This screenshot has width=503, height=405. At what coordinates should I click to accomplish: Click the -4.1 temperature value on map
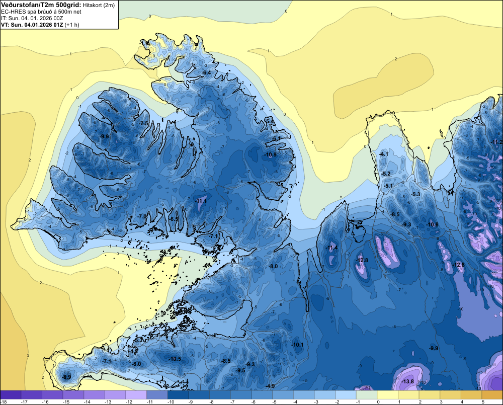[x=384, y=154]
